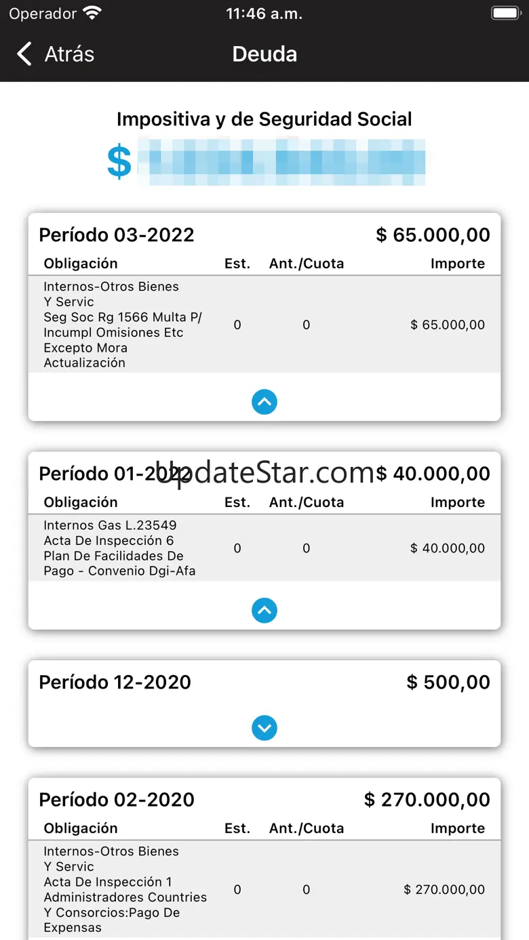Expand the Período 12-2020 card
529x940 pixels.
(264, 728)
